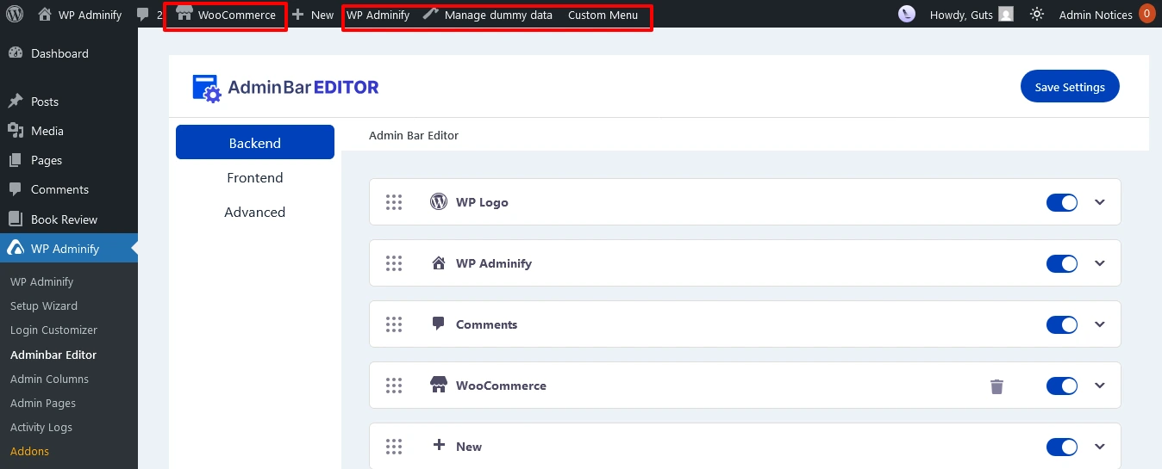This screenshot has width=1162, height=469.
Task: Click the Save Settings button
Action: pyautogui.click(x=1070, y=86)
